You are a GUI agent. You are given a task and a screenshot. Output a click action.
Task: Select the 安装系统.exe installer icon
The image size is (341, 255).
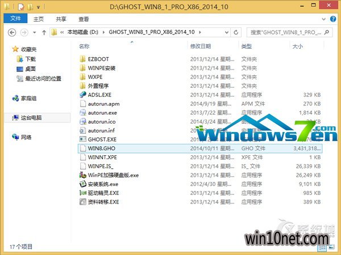[83, 184]
